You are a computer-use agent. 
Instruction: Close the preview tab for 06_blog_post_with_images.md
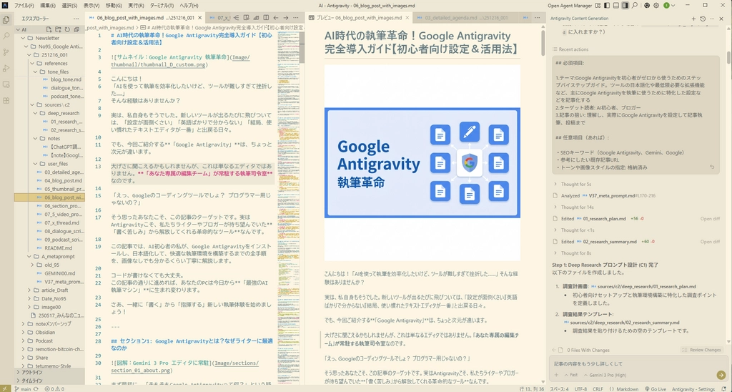407,18
